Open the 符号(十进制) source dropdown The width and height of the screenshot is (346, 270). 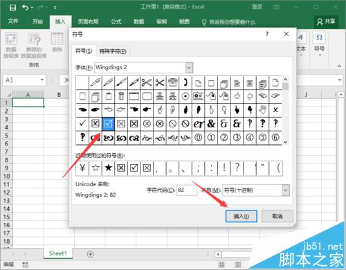click(x=286, y=190)
